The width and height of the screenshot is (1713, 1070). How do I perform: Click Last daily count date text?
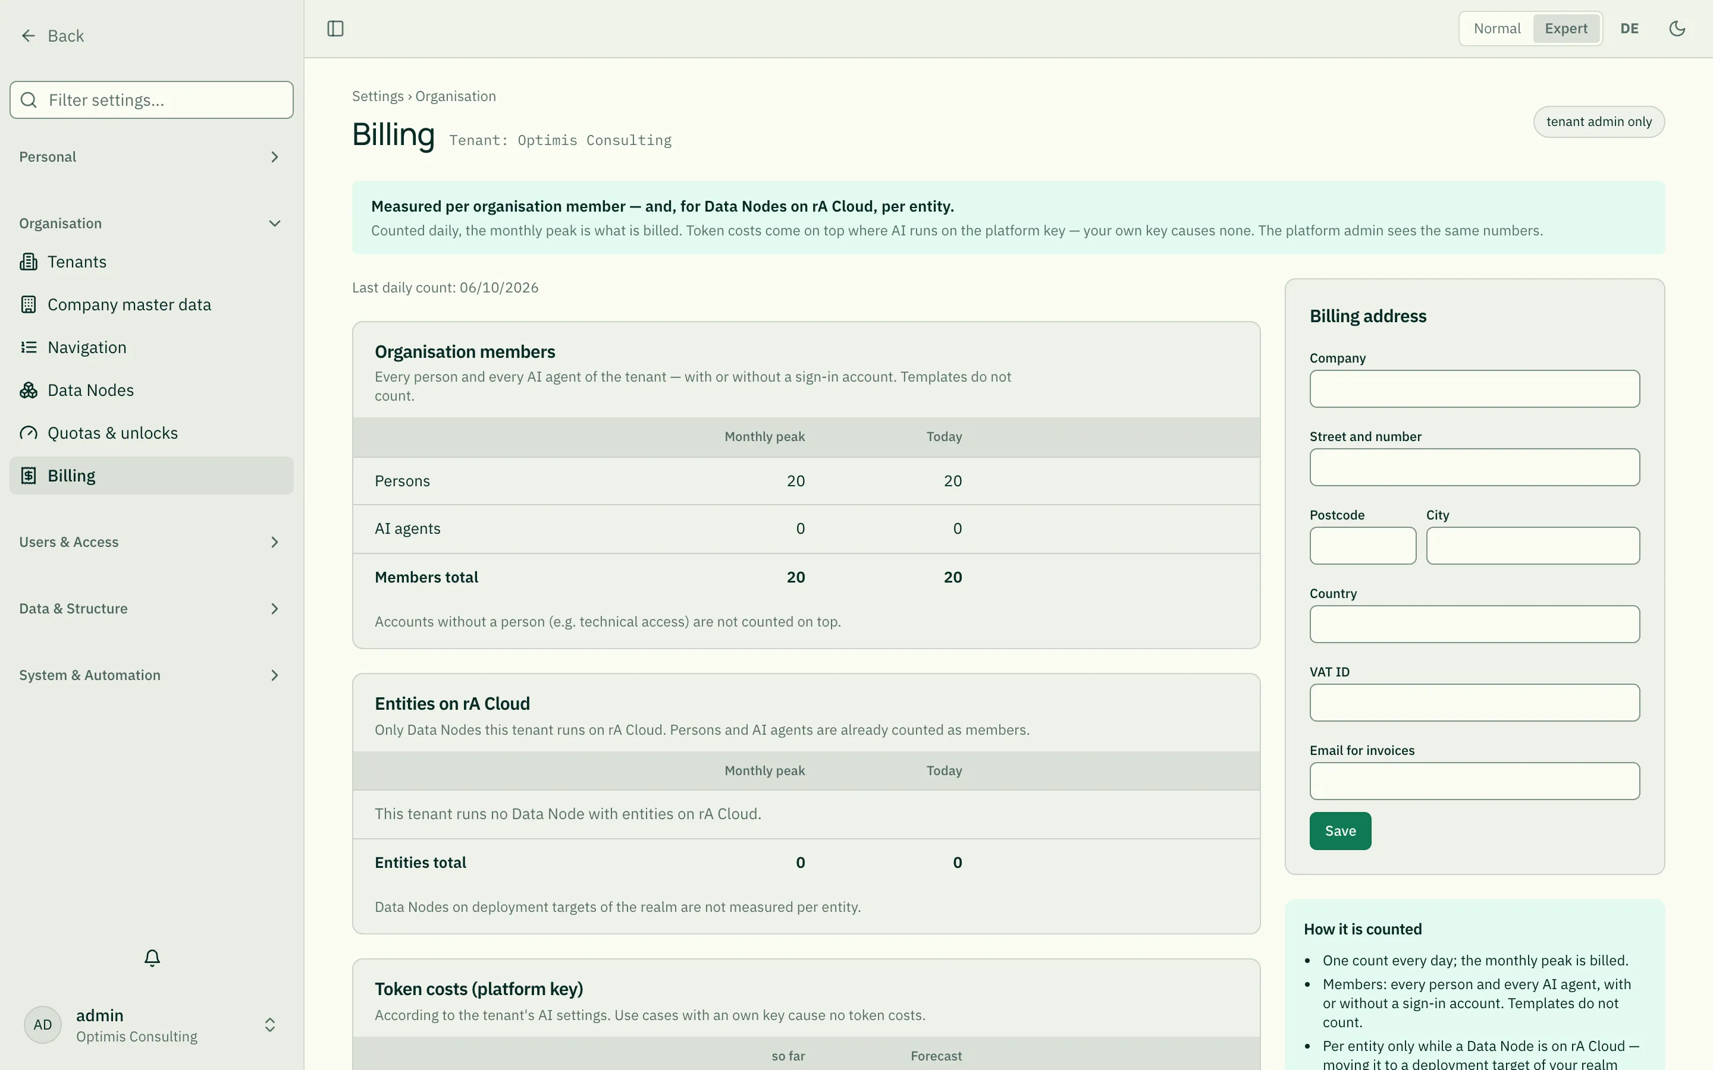point(445,288)
